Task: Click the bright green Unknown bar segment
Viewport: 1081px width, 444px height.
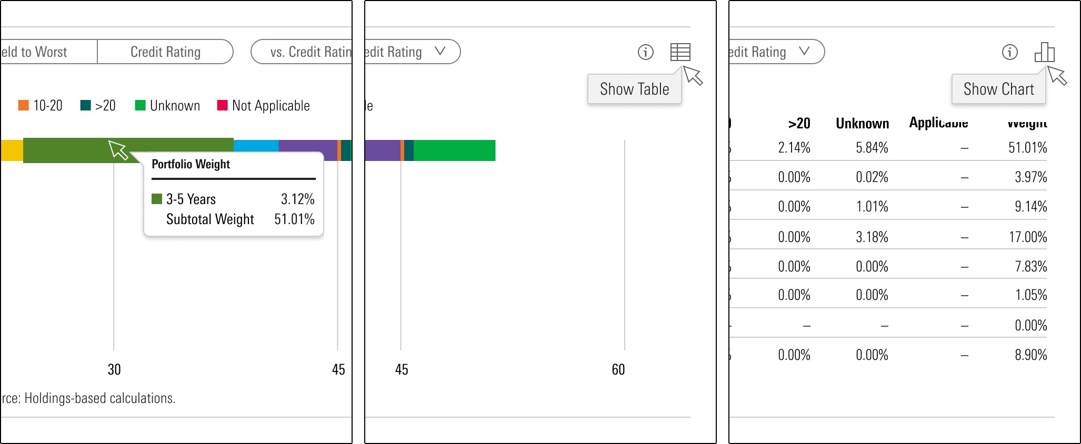Action: pos(455,150)
